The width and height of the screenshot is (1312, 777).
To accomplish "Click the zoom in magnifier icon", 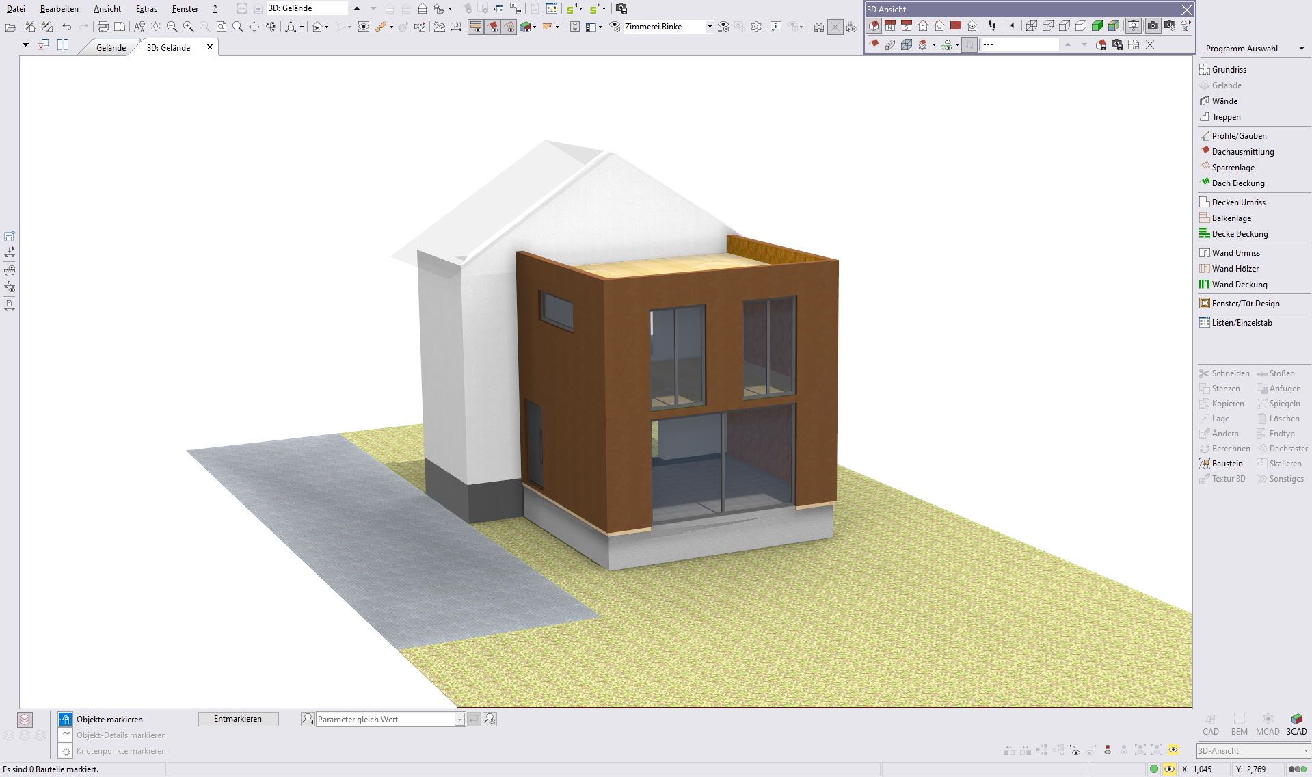I will tap(188, 27).
